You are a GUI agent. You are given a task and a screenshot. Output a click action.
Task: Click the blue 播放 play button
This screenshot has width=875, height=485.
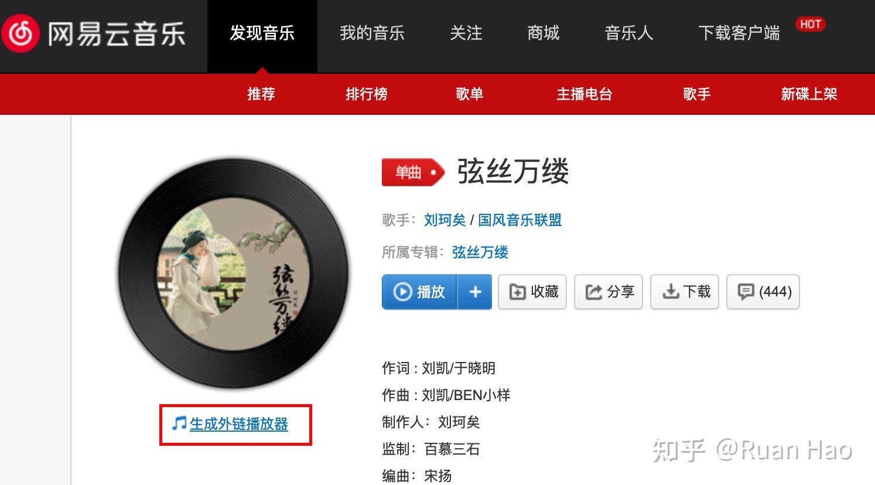pyautogui.click(x=420, y=292)
